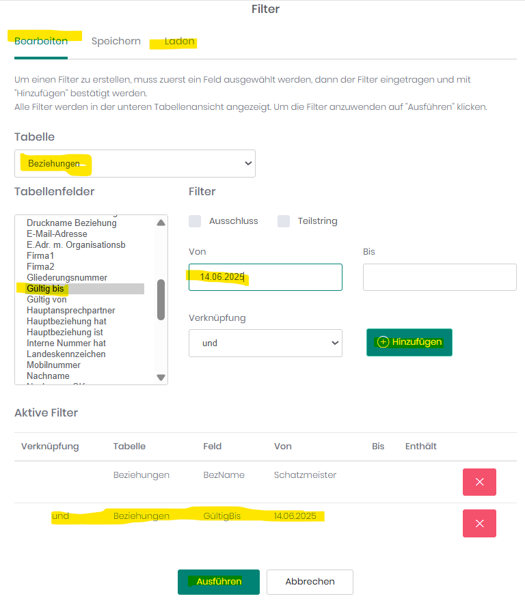Remove the GültigBis 14.06.2025 filter row
This screenshot has height=605, width=525.
pyautogui.click(x=479, y=523)
